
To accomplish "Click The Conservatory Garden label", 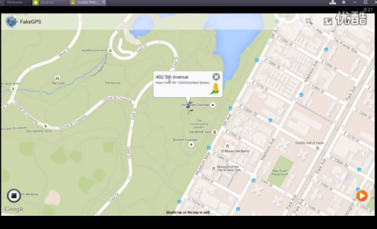I will pos(199,124).
